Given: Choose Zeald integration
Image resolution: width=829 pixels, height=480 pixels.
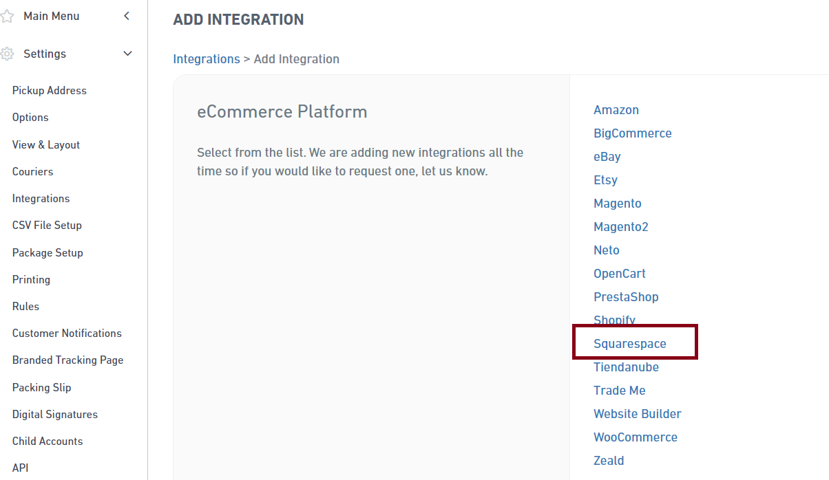Looking at the screenshot, I should [x=609, y=461].
